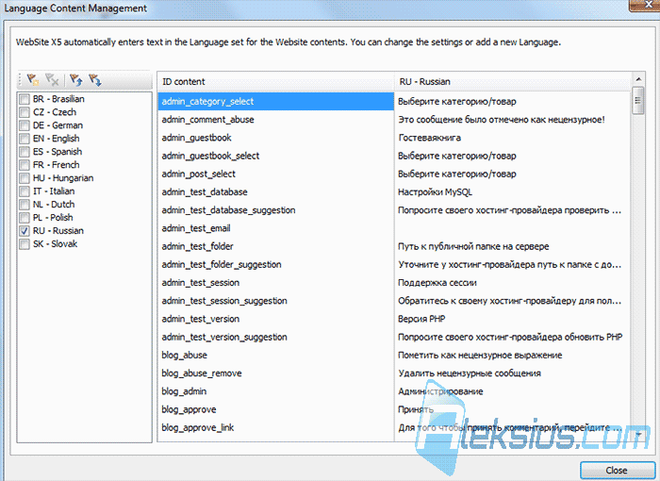
Task: Select the IT - Italian language label
Action: click(x=54, y=191)
